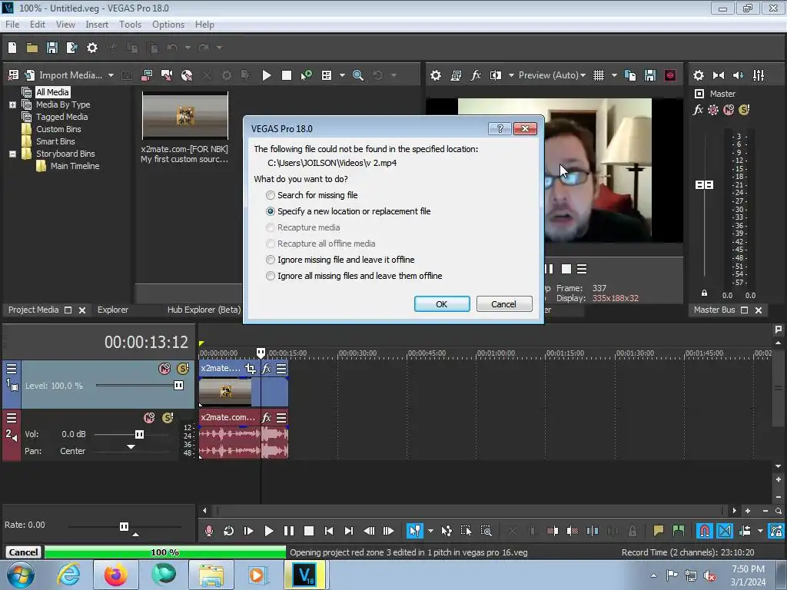The width and height of the screenshot is (787, 590).
Task: Solo video track 1
Action: pos(183,369)
